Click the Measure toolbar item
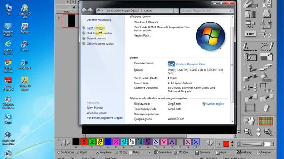Viewport: 284px width, 159px height. click(x=264, y=152)
